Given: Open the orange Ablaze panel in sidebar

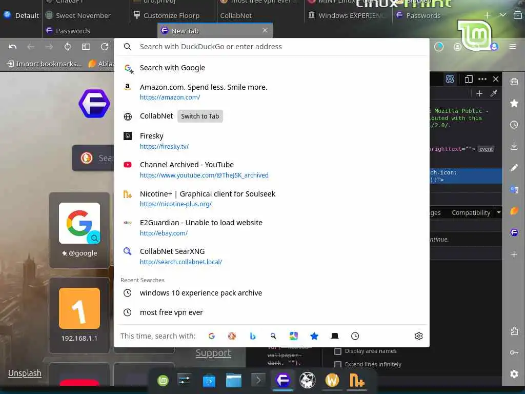Looking at the screenshot, I should [x=514, y=211].
